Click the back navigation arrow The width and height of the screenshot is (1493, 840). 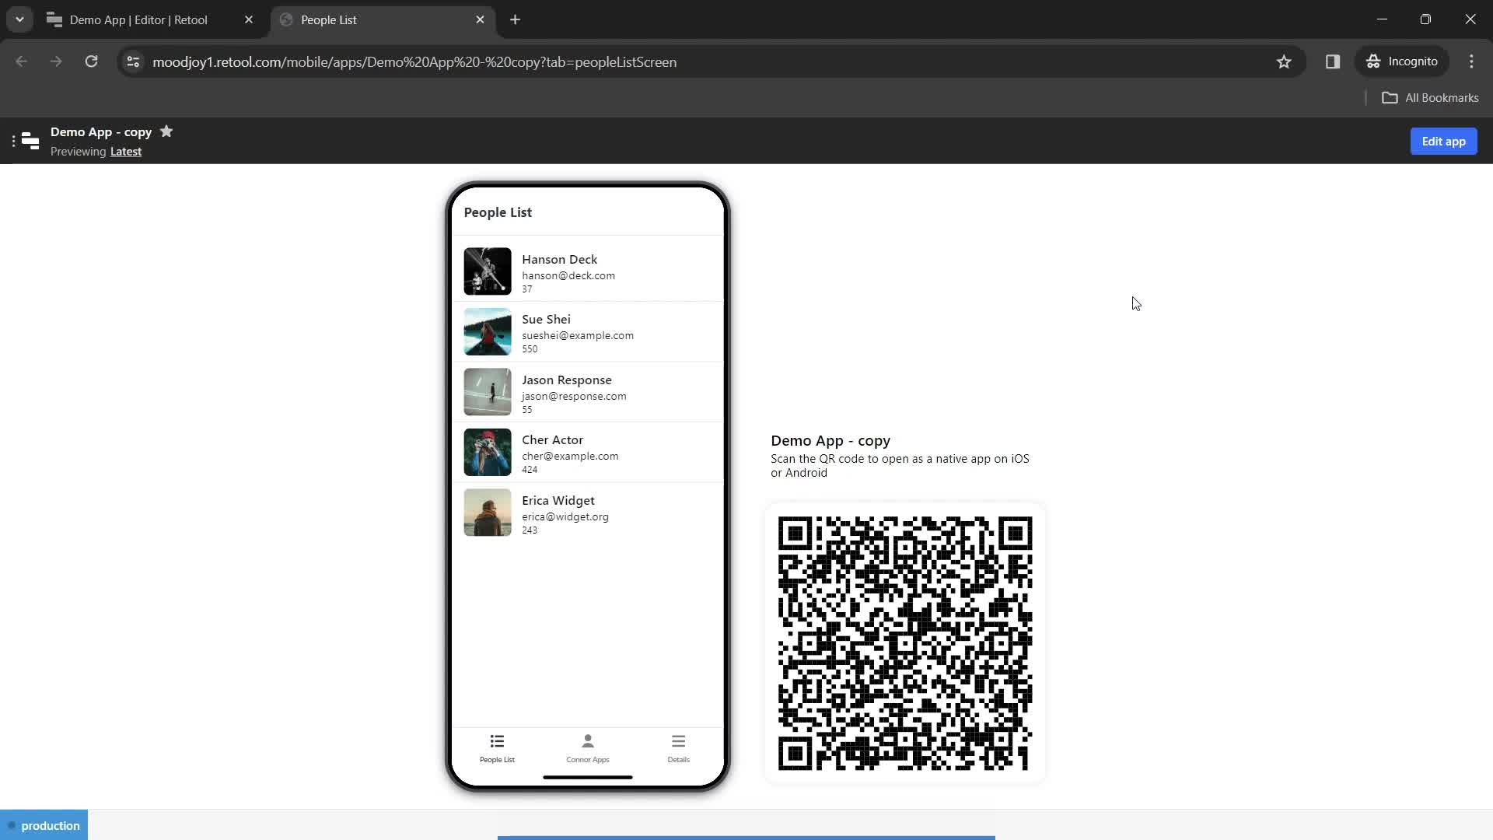click(22, 62)
